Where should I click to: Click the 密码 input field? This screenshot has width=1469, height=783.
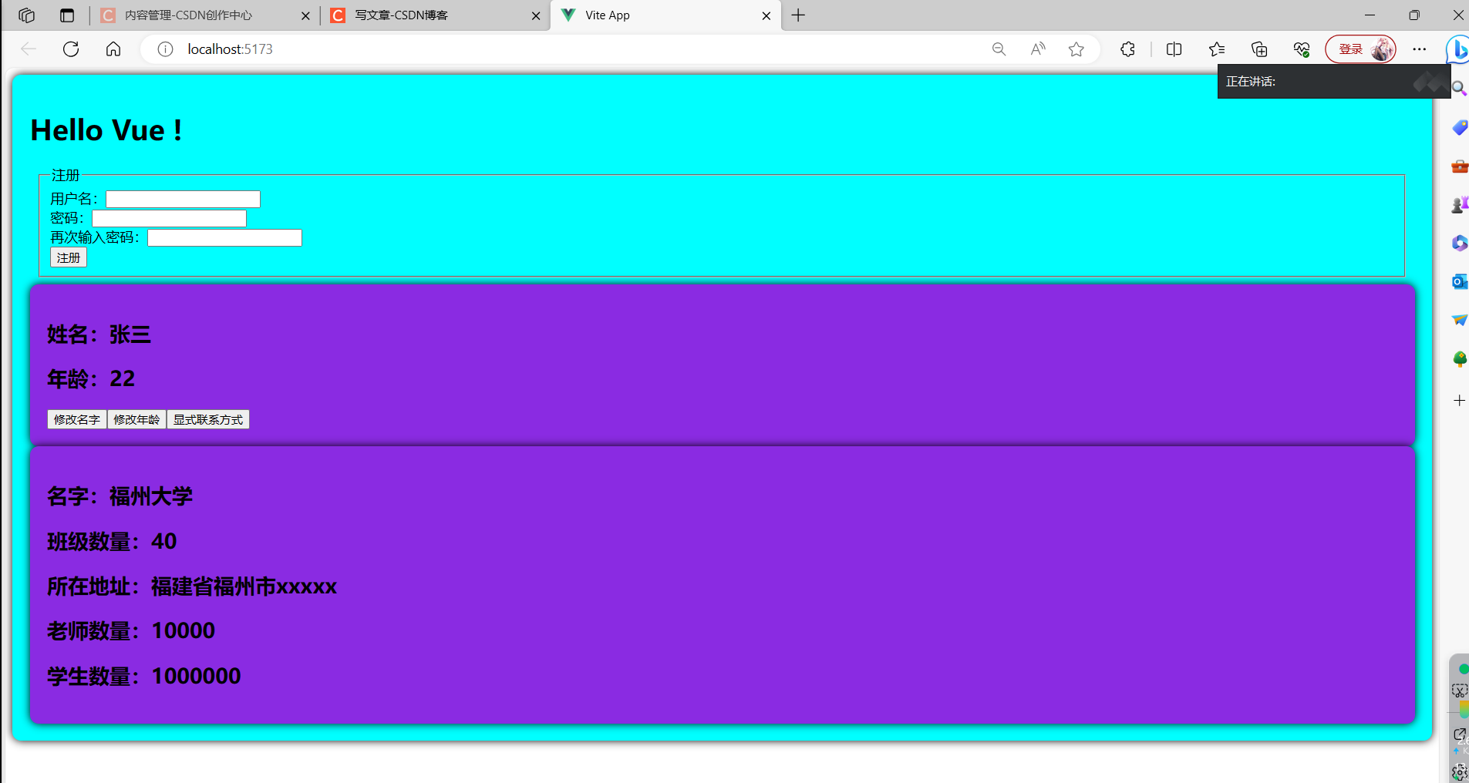(x=169, y=219)
